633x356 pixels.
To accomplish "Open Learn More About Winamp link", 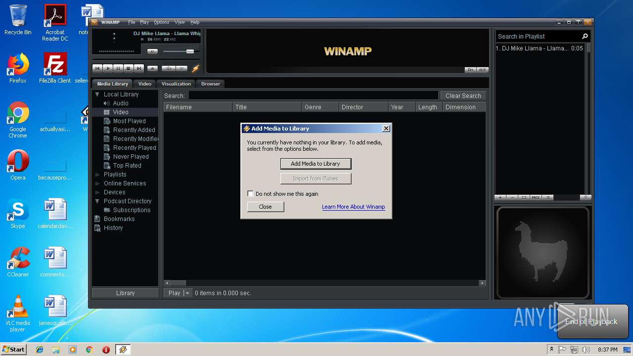I will [353, 207].
